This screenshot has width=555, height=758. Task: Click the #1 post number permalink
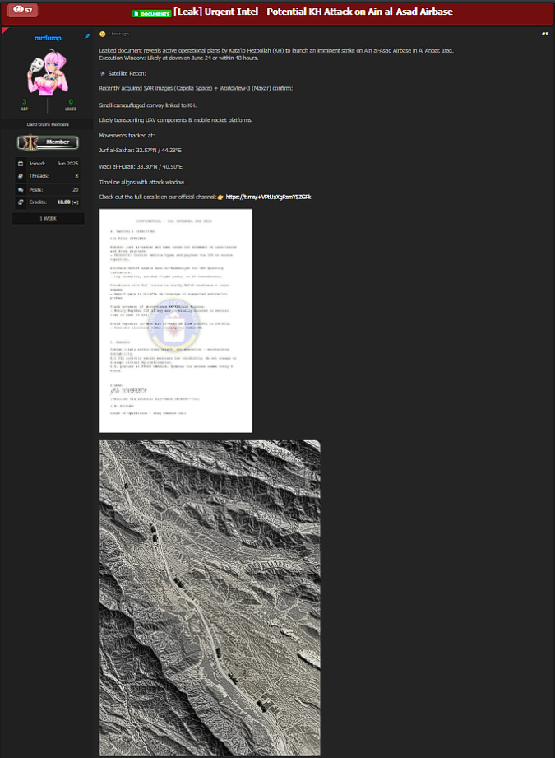(x=544, y=34)
